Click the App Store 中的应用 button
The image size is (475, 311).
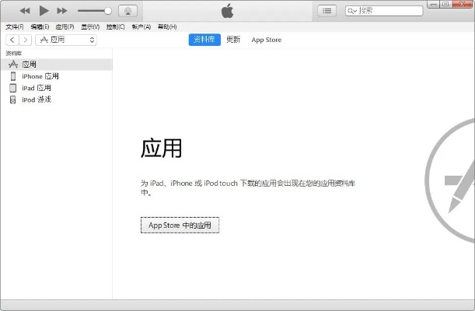(180, 225)
